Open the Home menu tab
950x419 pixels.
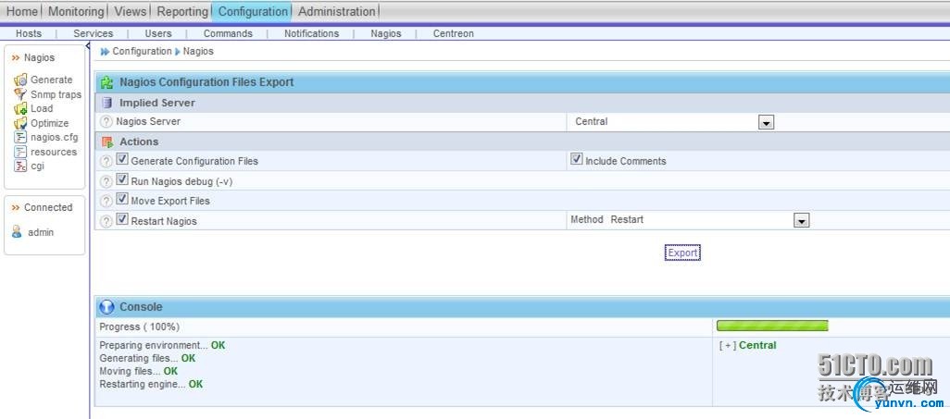(x=22, y=11)
